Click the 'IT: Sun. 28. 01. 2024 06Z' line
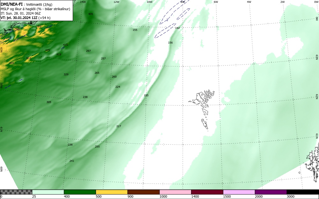 [x=21, y=13]
